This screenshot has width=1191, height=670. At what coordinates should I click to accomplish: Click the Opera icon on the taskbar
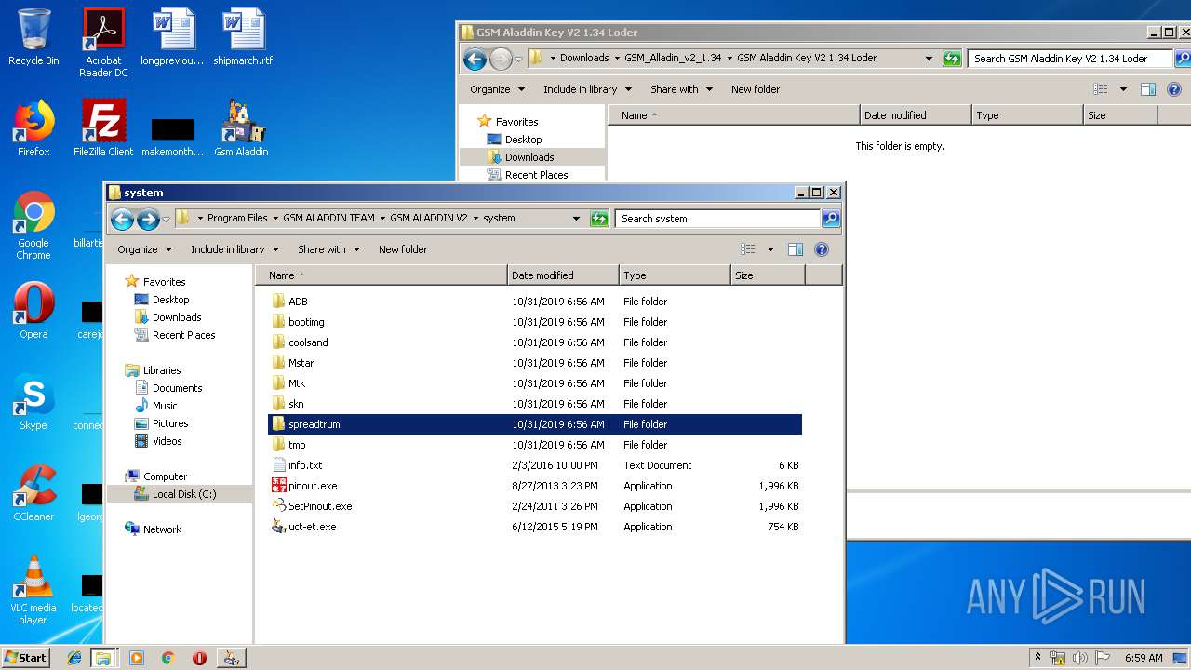pos(199,658)
